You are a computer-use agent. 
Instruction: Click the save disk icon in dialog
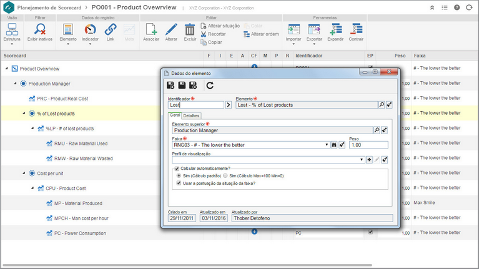[182, 86]
